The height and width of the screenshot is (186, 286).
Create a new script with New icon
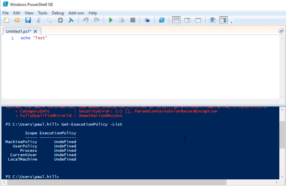[7, 20]
